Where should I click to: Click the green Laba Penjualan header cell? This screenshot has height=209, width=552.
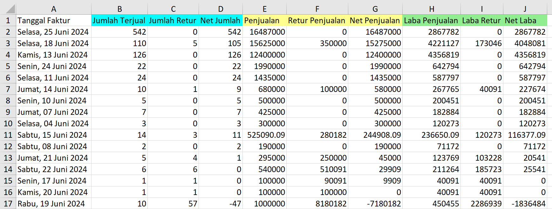pos(431,20)
